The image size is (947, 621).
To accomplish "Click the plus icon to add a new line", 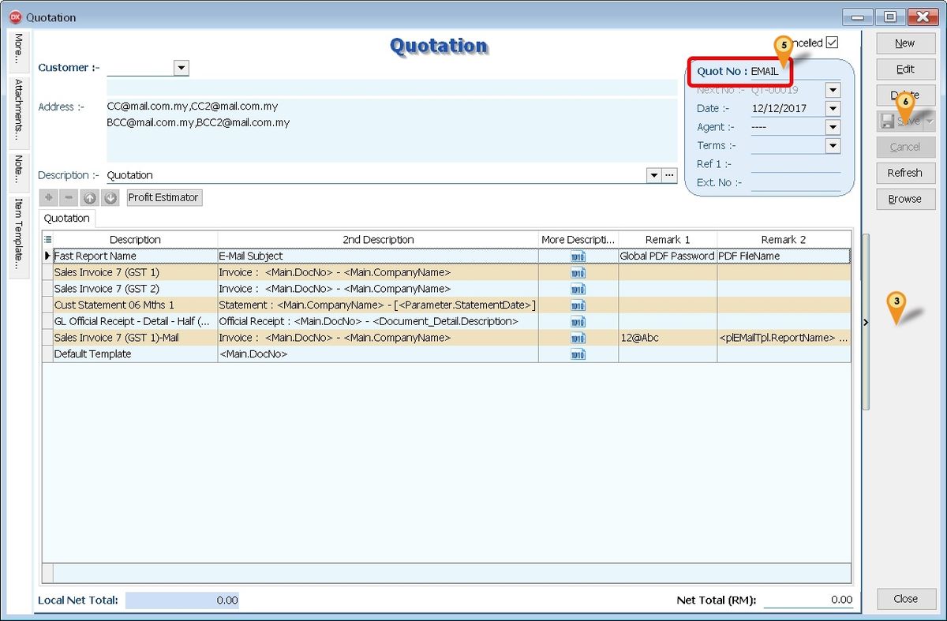I will point(49,197).
